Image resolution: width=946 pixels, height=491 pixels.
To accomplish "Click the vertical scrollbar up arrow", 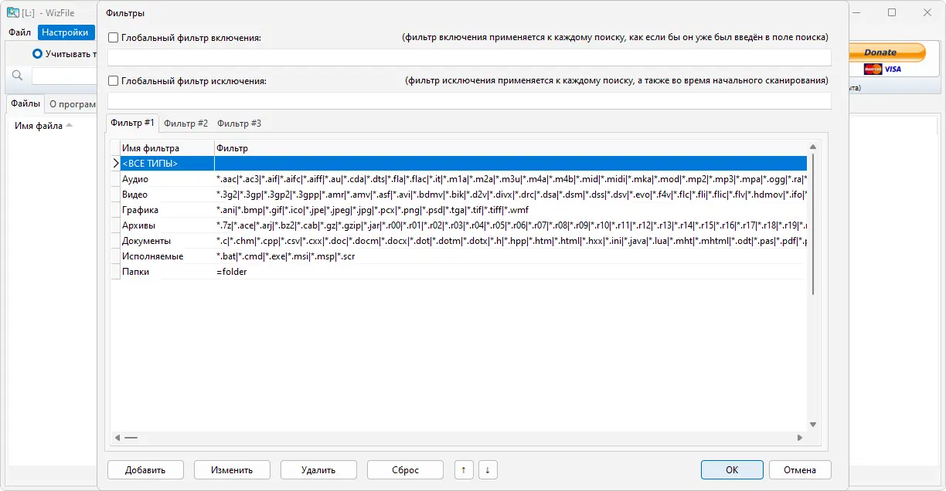I will coord(812,147).
